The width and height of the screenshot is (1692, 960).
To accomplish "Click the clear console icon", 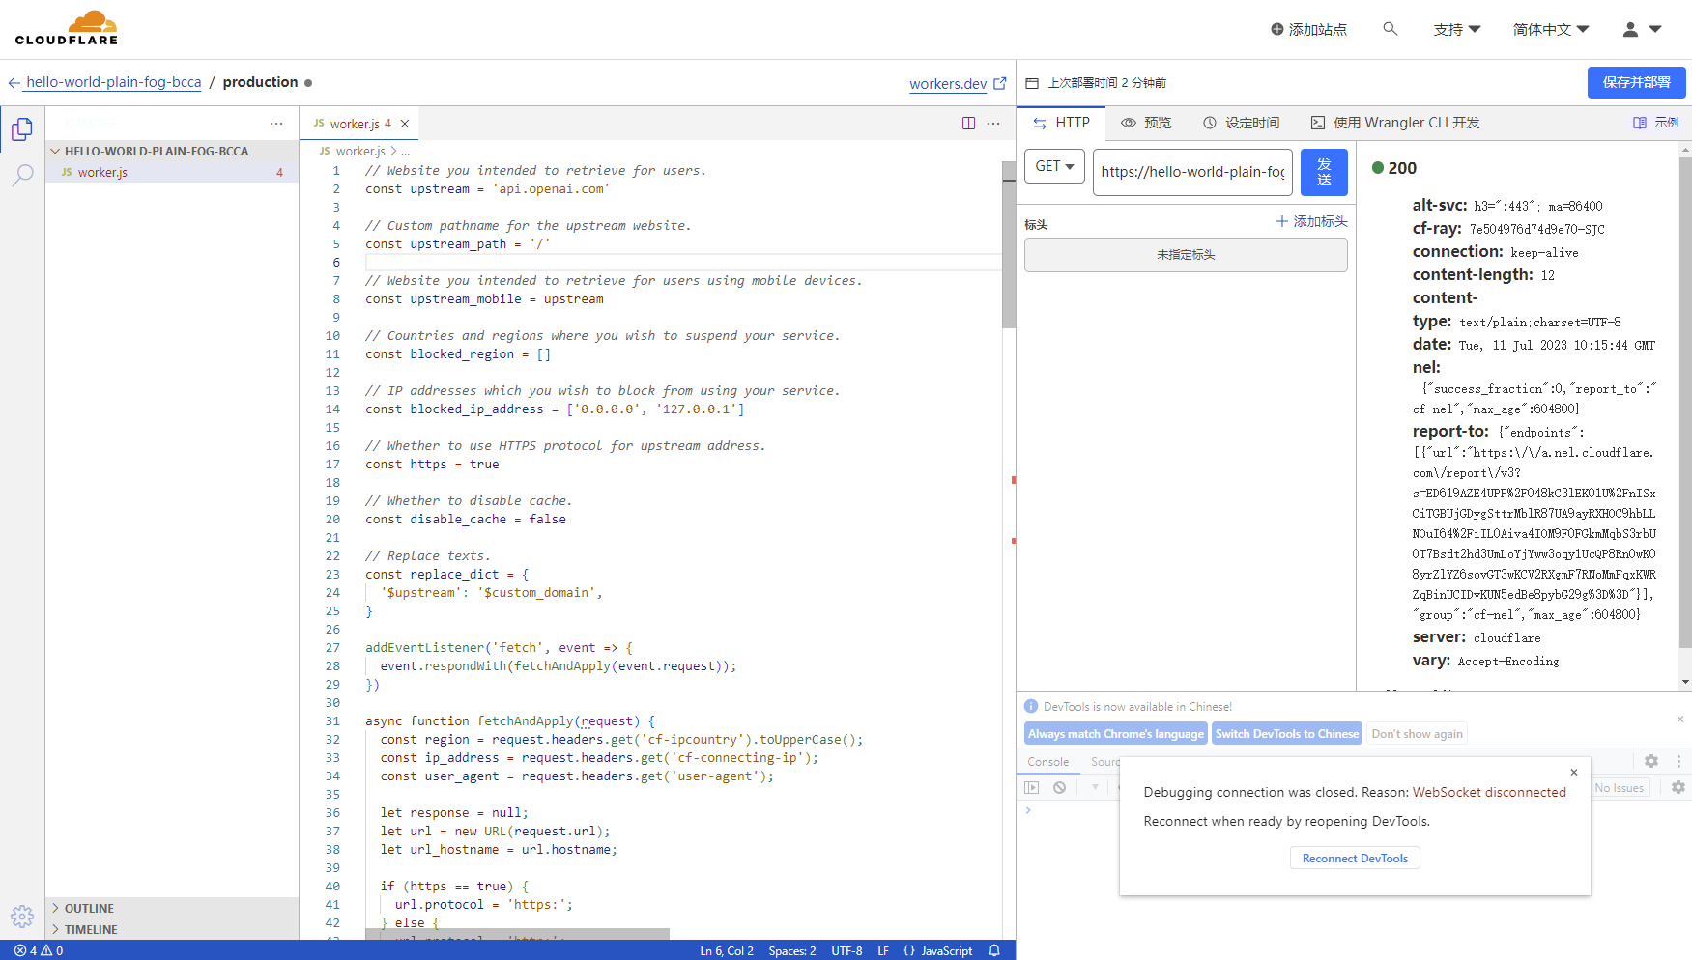I will pos(1059,787).
